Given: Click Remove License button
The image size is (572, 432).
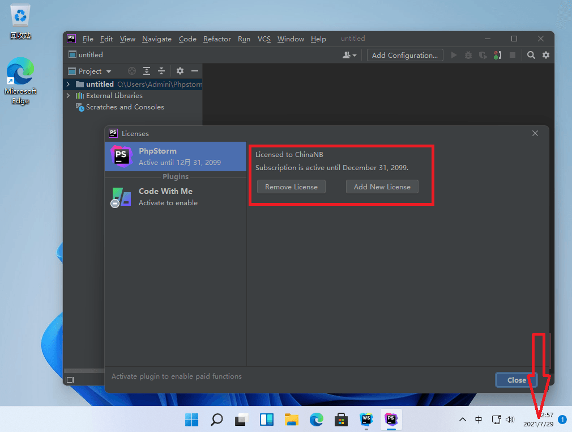Looking at the screenshot, I should [291, 187].
